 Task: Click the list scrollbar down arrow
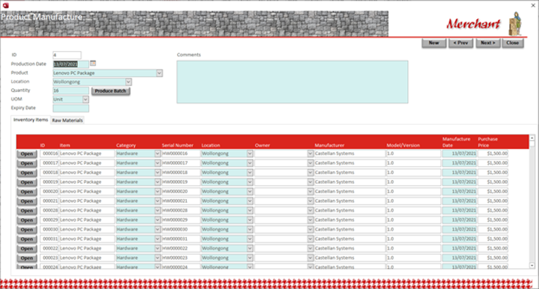[x=532, y=265]
